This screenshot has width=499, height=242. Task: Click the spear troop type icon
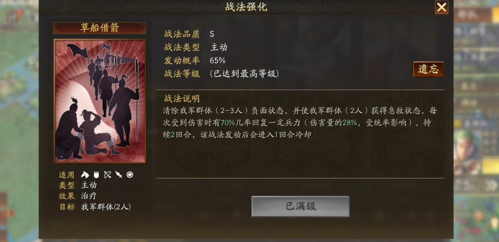119,175
